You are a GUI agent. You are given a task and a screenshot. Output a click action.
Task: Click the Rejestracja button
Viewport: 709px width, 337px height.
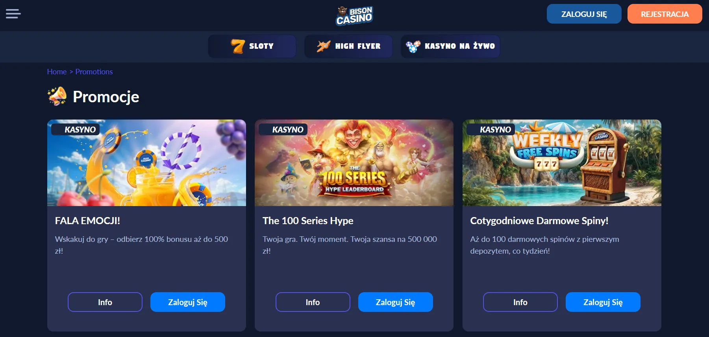[665, 14]
